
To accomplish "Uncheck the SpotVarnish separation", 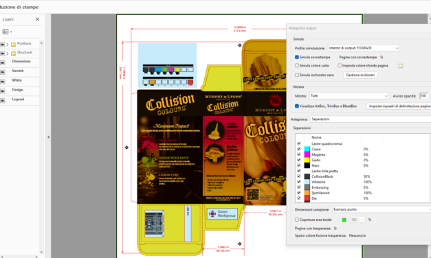I will (x=299, y=193).
